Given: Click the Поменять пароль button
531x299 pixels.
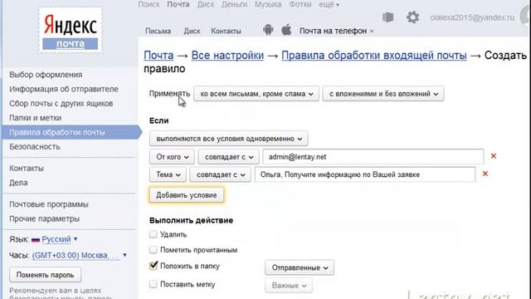Looking at the screenshot, I should [45, 275].
